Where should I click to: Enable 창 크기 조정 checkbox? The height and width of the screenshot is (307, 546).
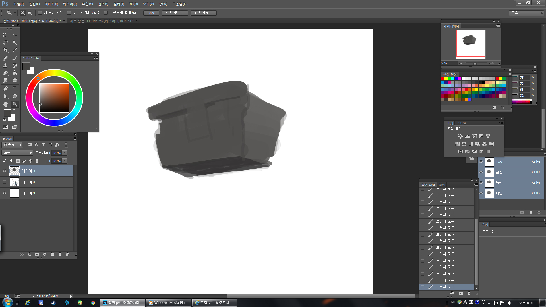tap(40, 13)
